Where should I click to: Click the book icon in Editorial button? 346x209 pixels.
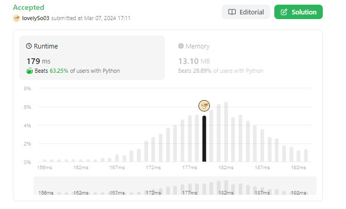pos(232,12)
